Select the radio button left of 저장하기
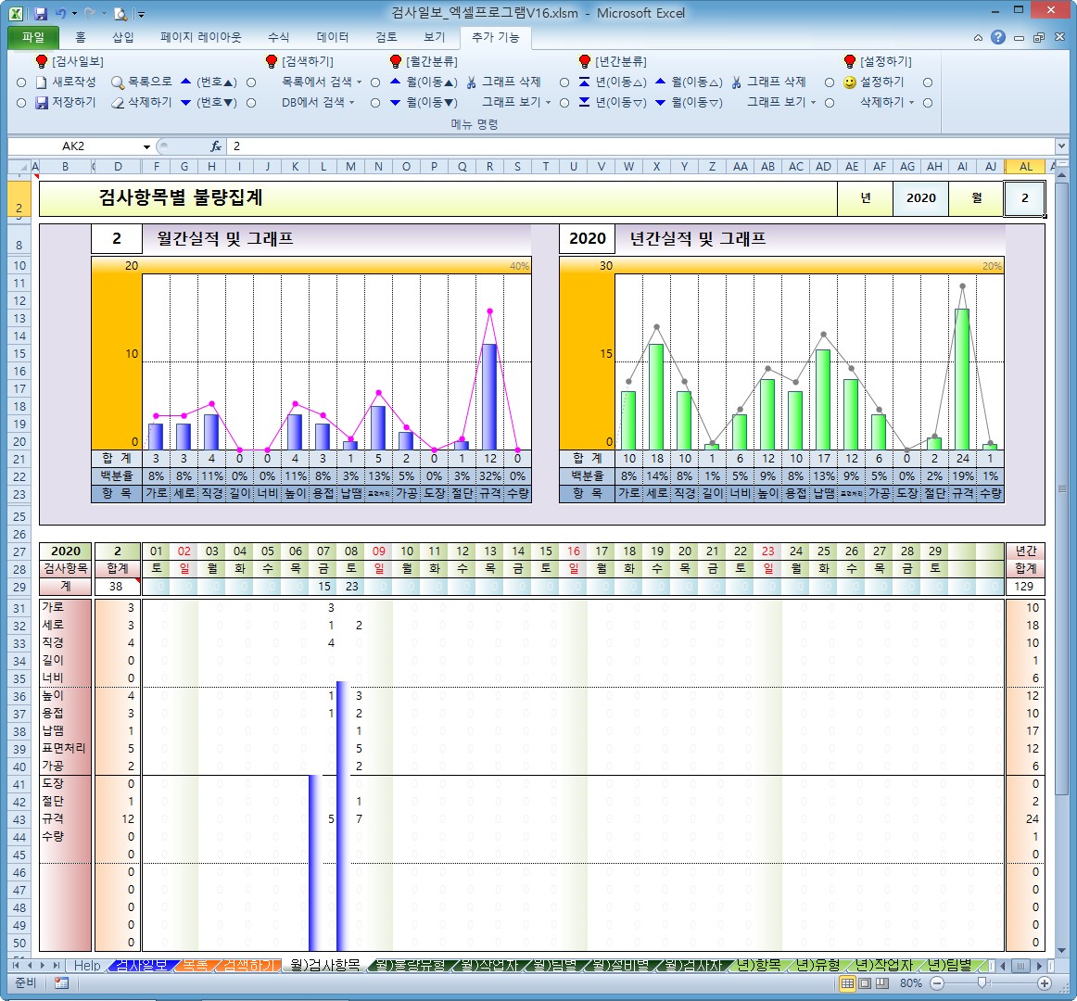The image size is (1077, 1001). coord(21,103)
